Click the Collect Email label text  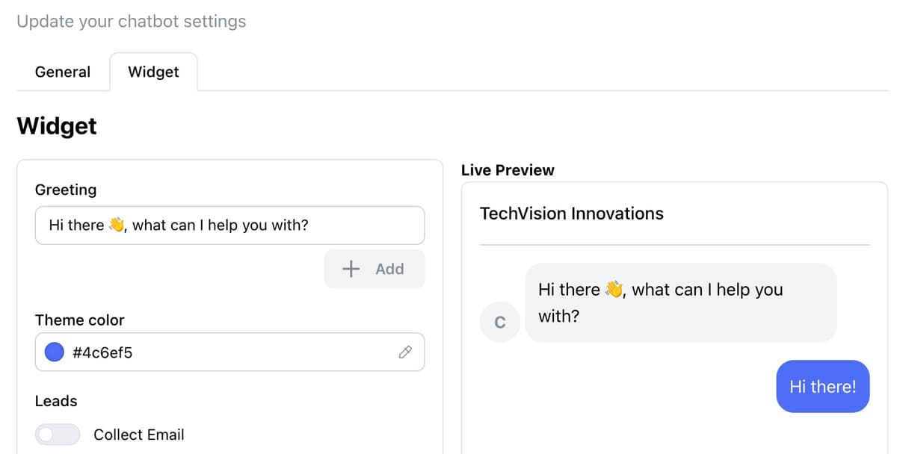tap(138, 435)
